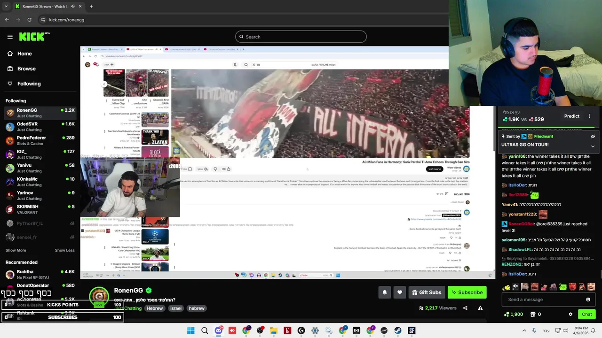
Task: Hide the pinned message using the eye-slash icon
Action: (x=593, y=136)
